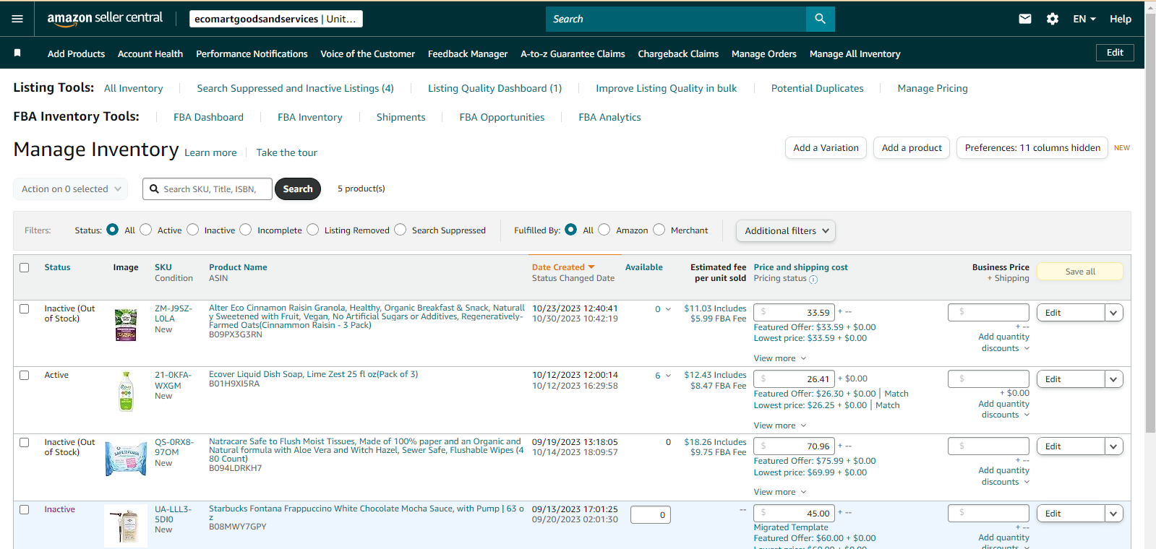
Task: Open Chargeback Claims
Action: pos(678,53)
